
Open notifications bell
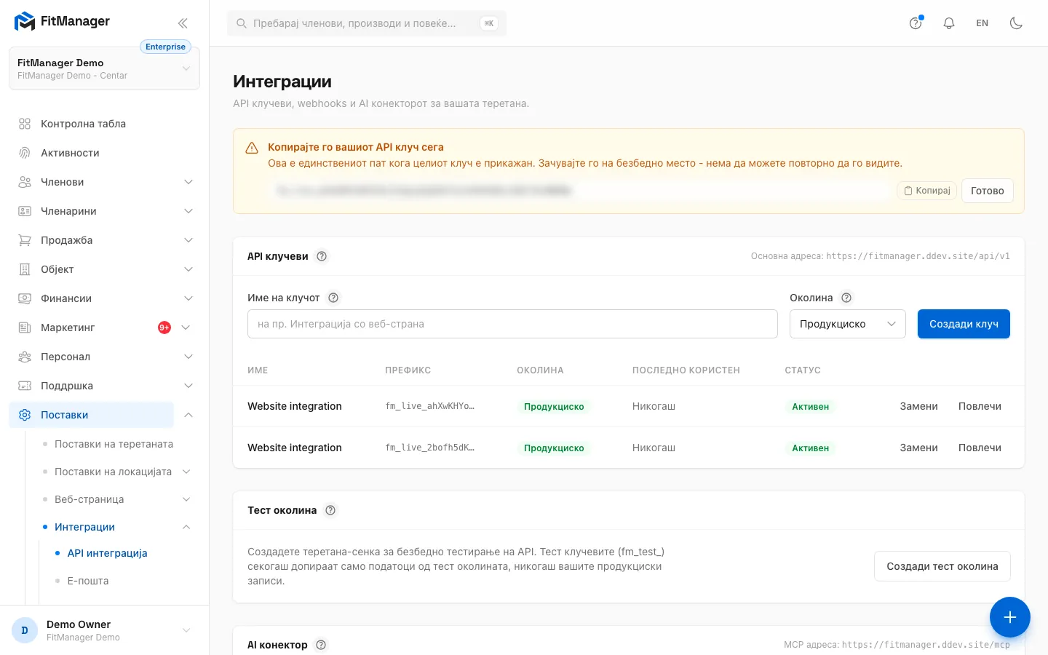tap(949, 23)
